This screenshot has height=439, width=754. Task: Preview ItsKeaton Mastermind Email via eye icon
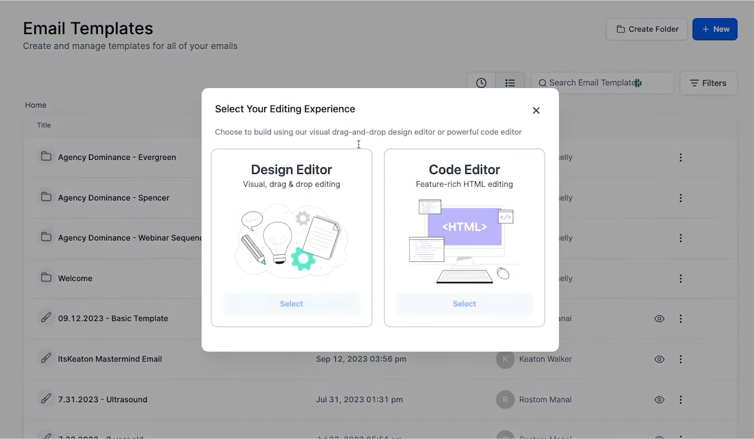[659, 359]
